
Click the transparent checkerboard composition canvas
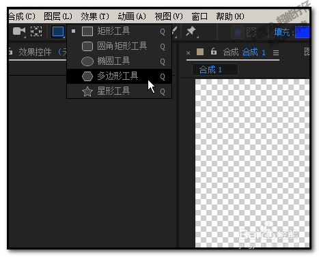pos(252,163)
